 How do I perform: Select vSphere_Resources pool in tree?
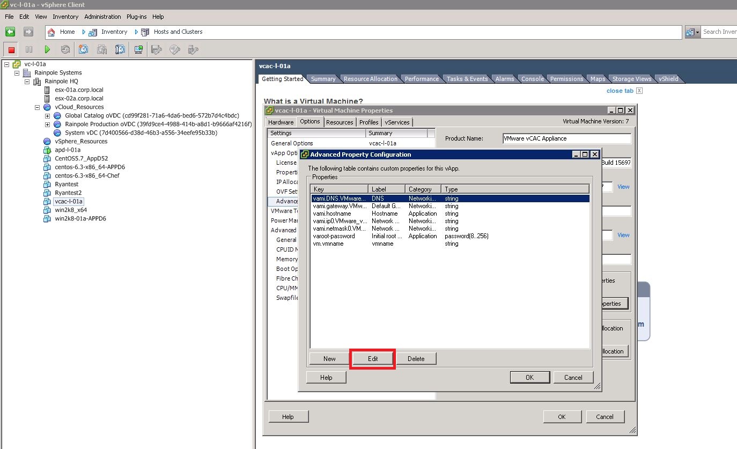81,142
